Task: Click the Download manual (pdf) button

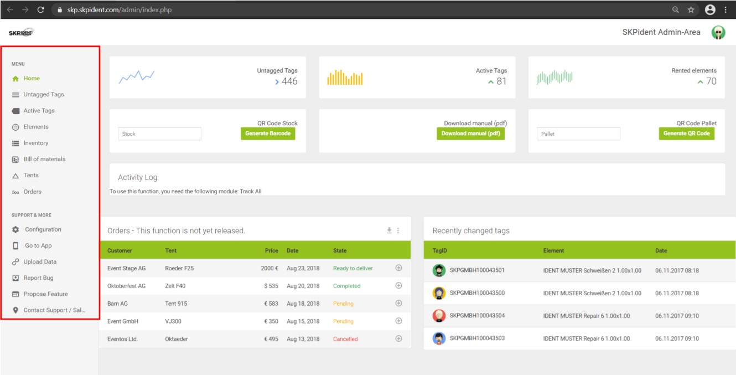Action: point(470,133)
